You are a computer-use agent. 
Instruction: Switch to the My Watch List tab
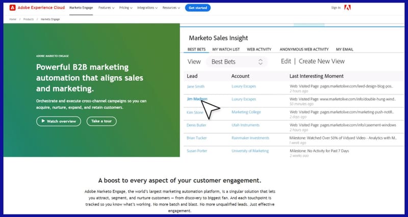tap(225, 49)
